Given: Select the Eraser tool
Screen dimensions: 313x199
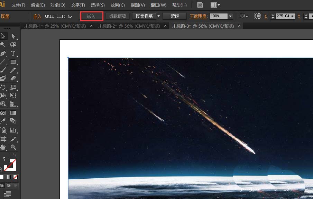Looking at the screenshot, I should tap(13, 77).
